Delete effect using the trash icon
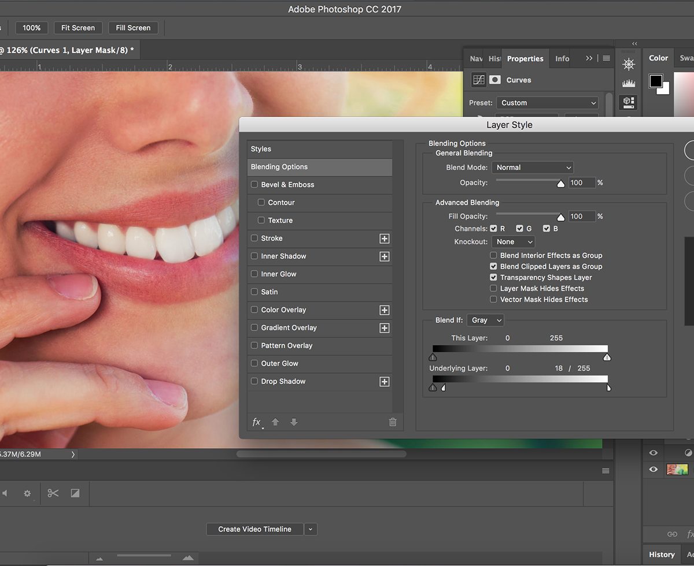694x566 pixels. pos(393,422)
